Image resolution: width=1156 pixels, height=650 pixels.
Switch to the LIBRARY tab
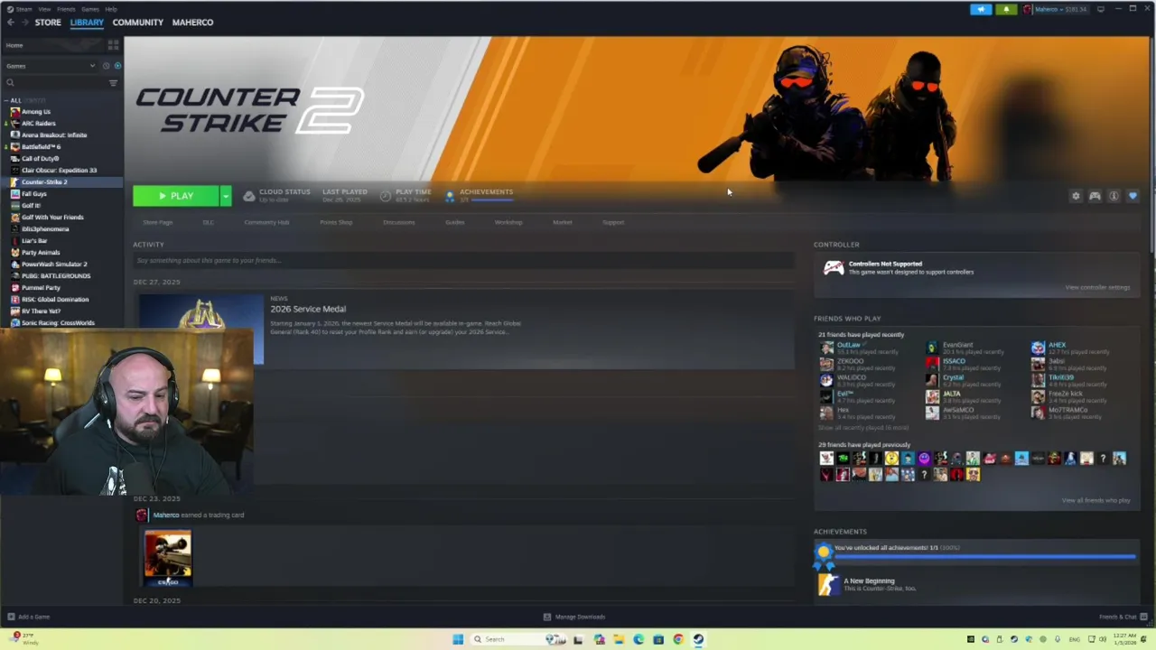(x=87, y=23)
